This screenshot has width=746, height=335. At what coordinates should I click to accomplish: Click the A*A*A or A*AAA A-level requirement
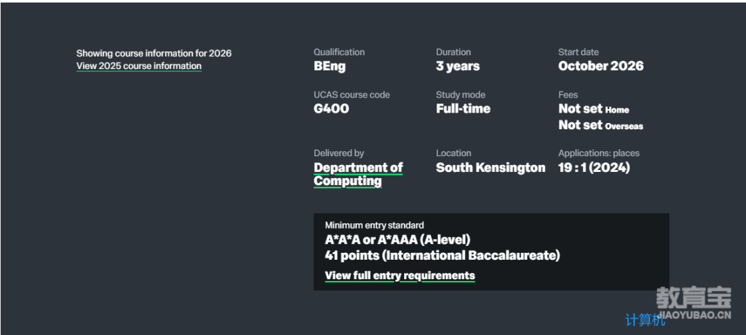(x=397, y=240)
